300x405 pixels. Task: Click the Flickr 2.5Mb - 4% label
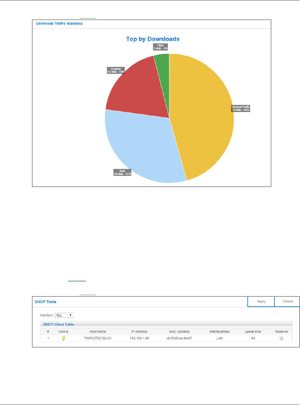(x=160, y=47)
